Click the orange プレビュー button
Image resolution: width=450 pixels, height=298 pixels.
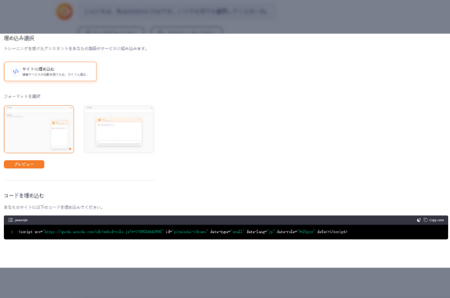[24, 164]
